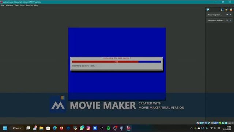Dismiss the Auto capture keyboard notification
The height and width of the screenshot is (132, 234).
230,20
